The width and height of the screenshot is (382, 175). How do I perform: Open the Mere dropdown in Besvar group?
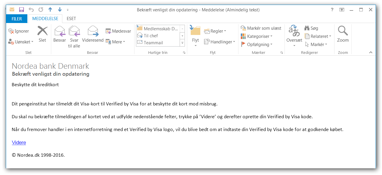(x=115, y=42)
